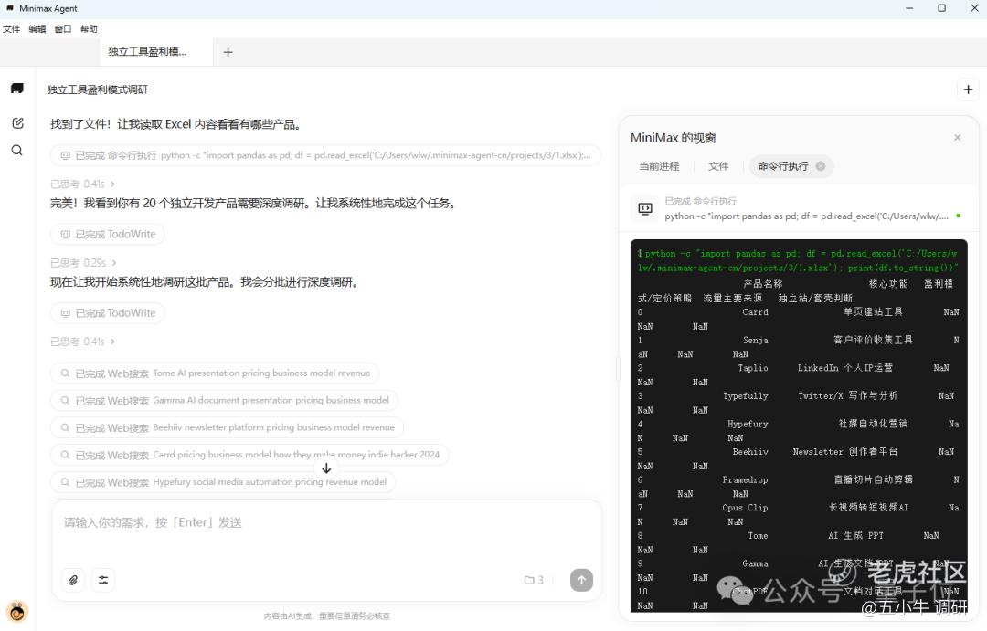Click the 内容由AI生成 disclaimer text

pyautogui.click(x=326, y=615)
